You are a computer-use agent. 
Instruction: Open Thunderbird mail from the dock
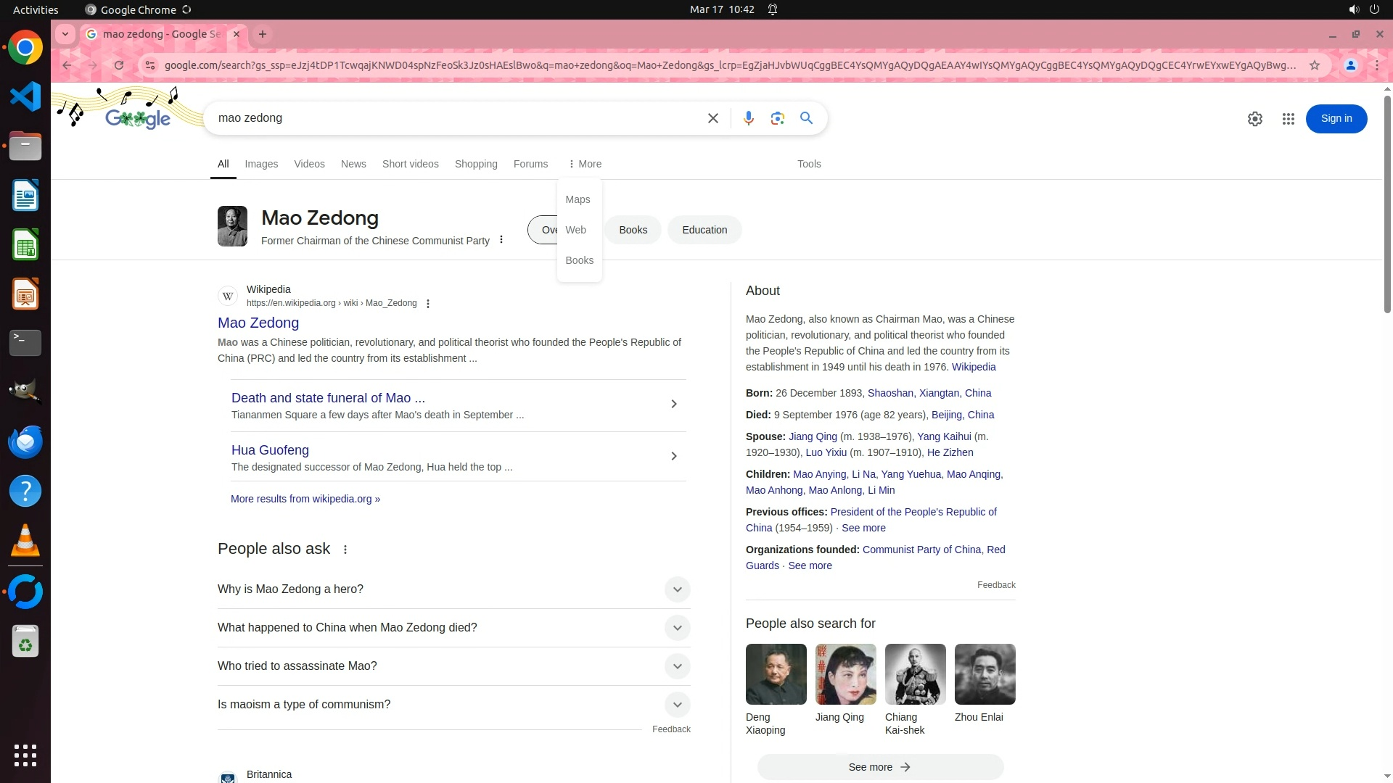(25, 442)
